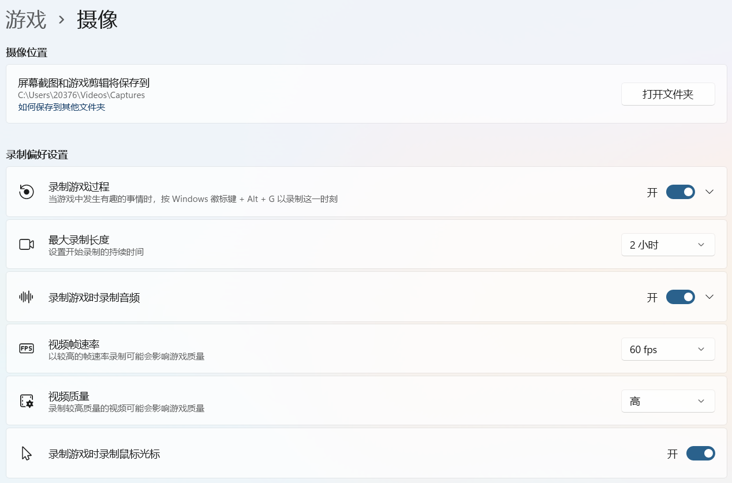The width and height of the screenshot is (732, 483).
Task: Click the 摄像 page title
Action: pyautogui.click(x=98, y=20)
